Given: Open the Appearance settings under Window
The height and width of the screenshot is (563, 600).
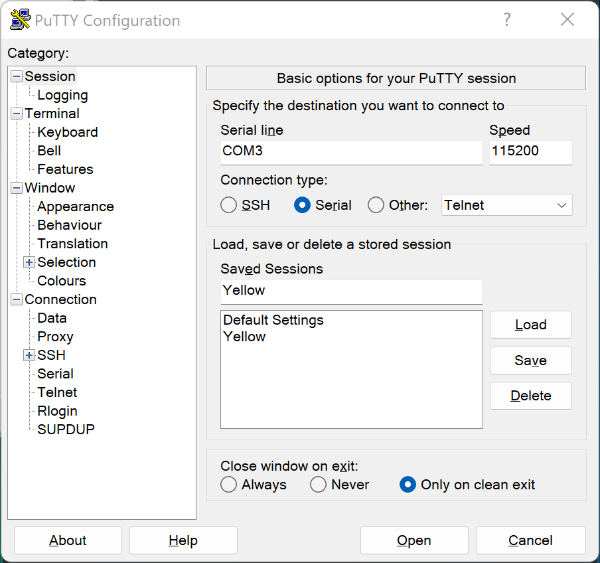Looking at the screenshot, I should [74, 206].
